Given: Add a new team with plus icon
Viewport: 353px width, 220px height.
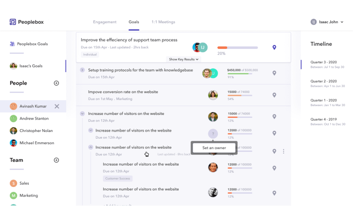Looking at the screenshot, I should point(56,160).
